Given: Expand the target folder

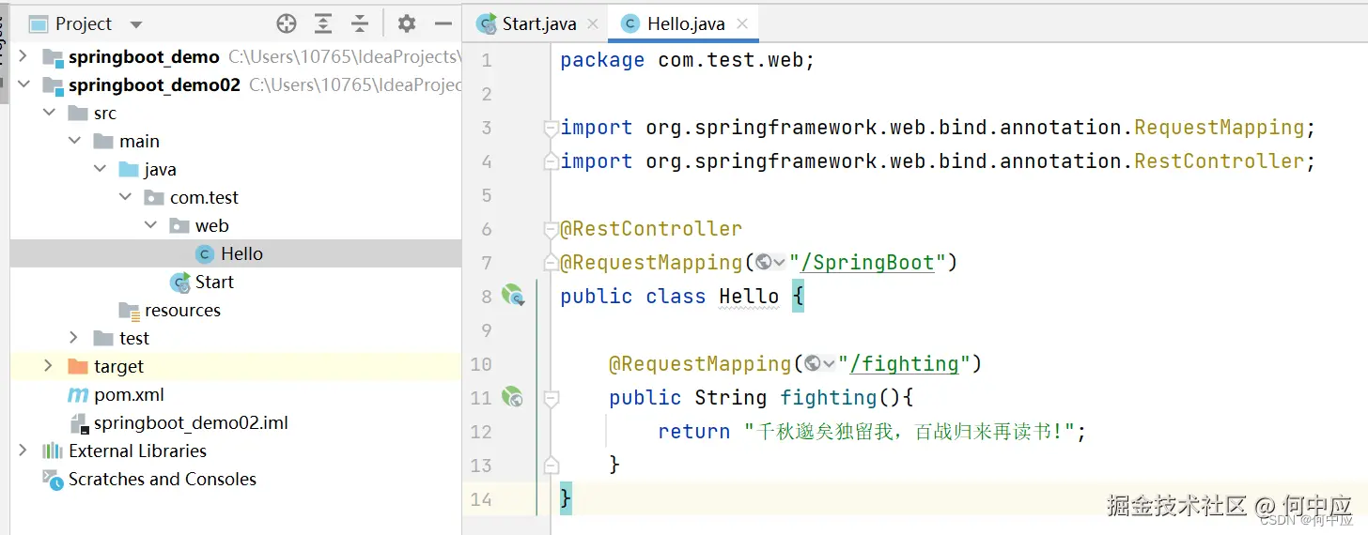Looking at the screenshot, I should coord(49,366).
